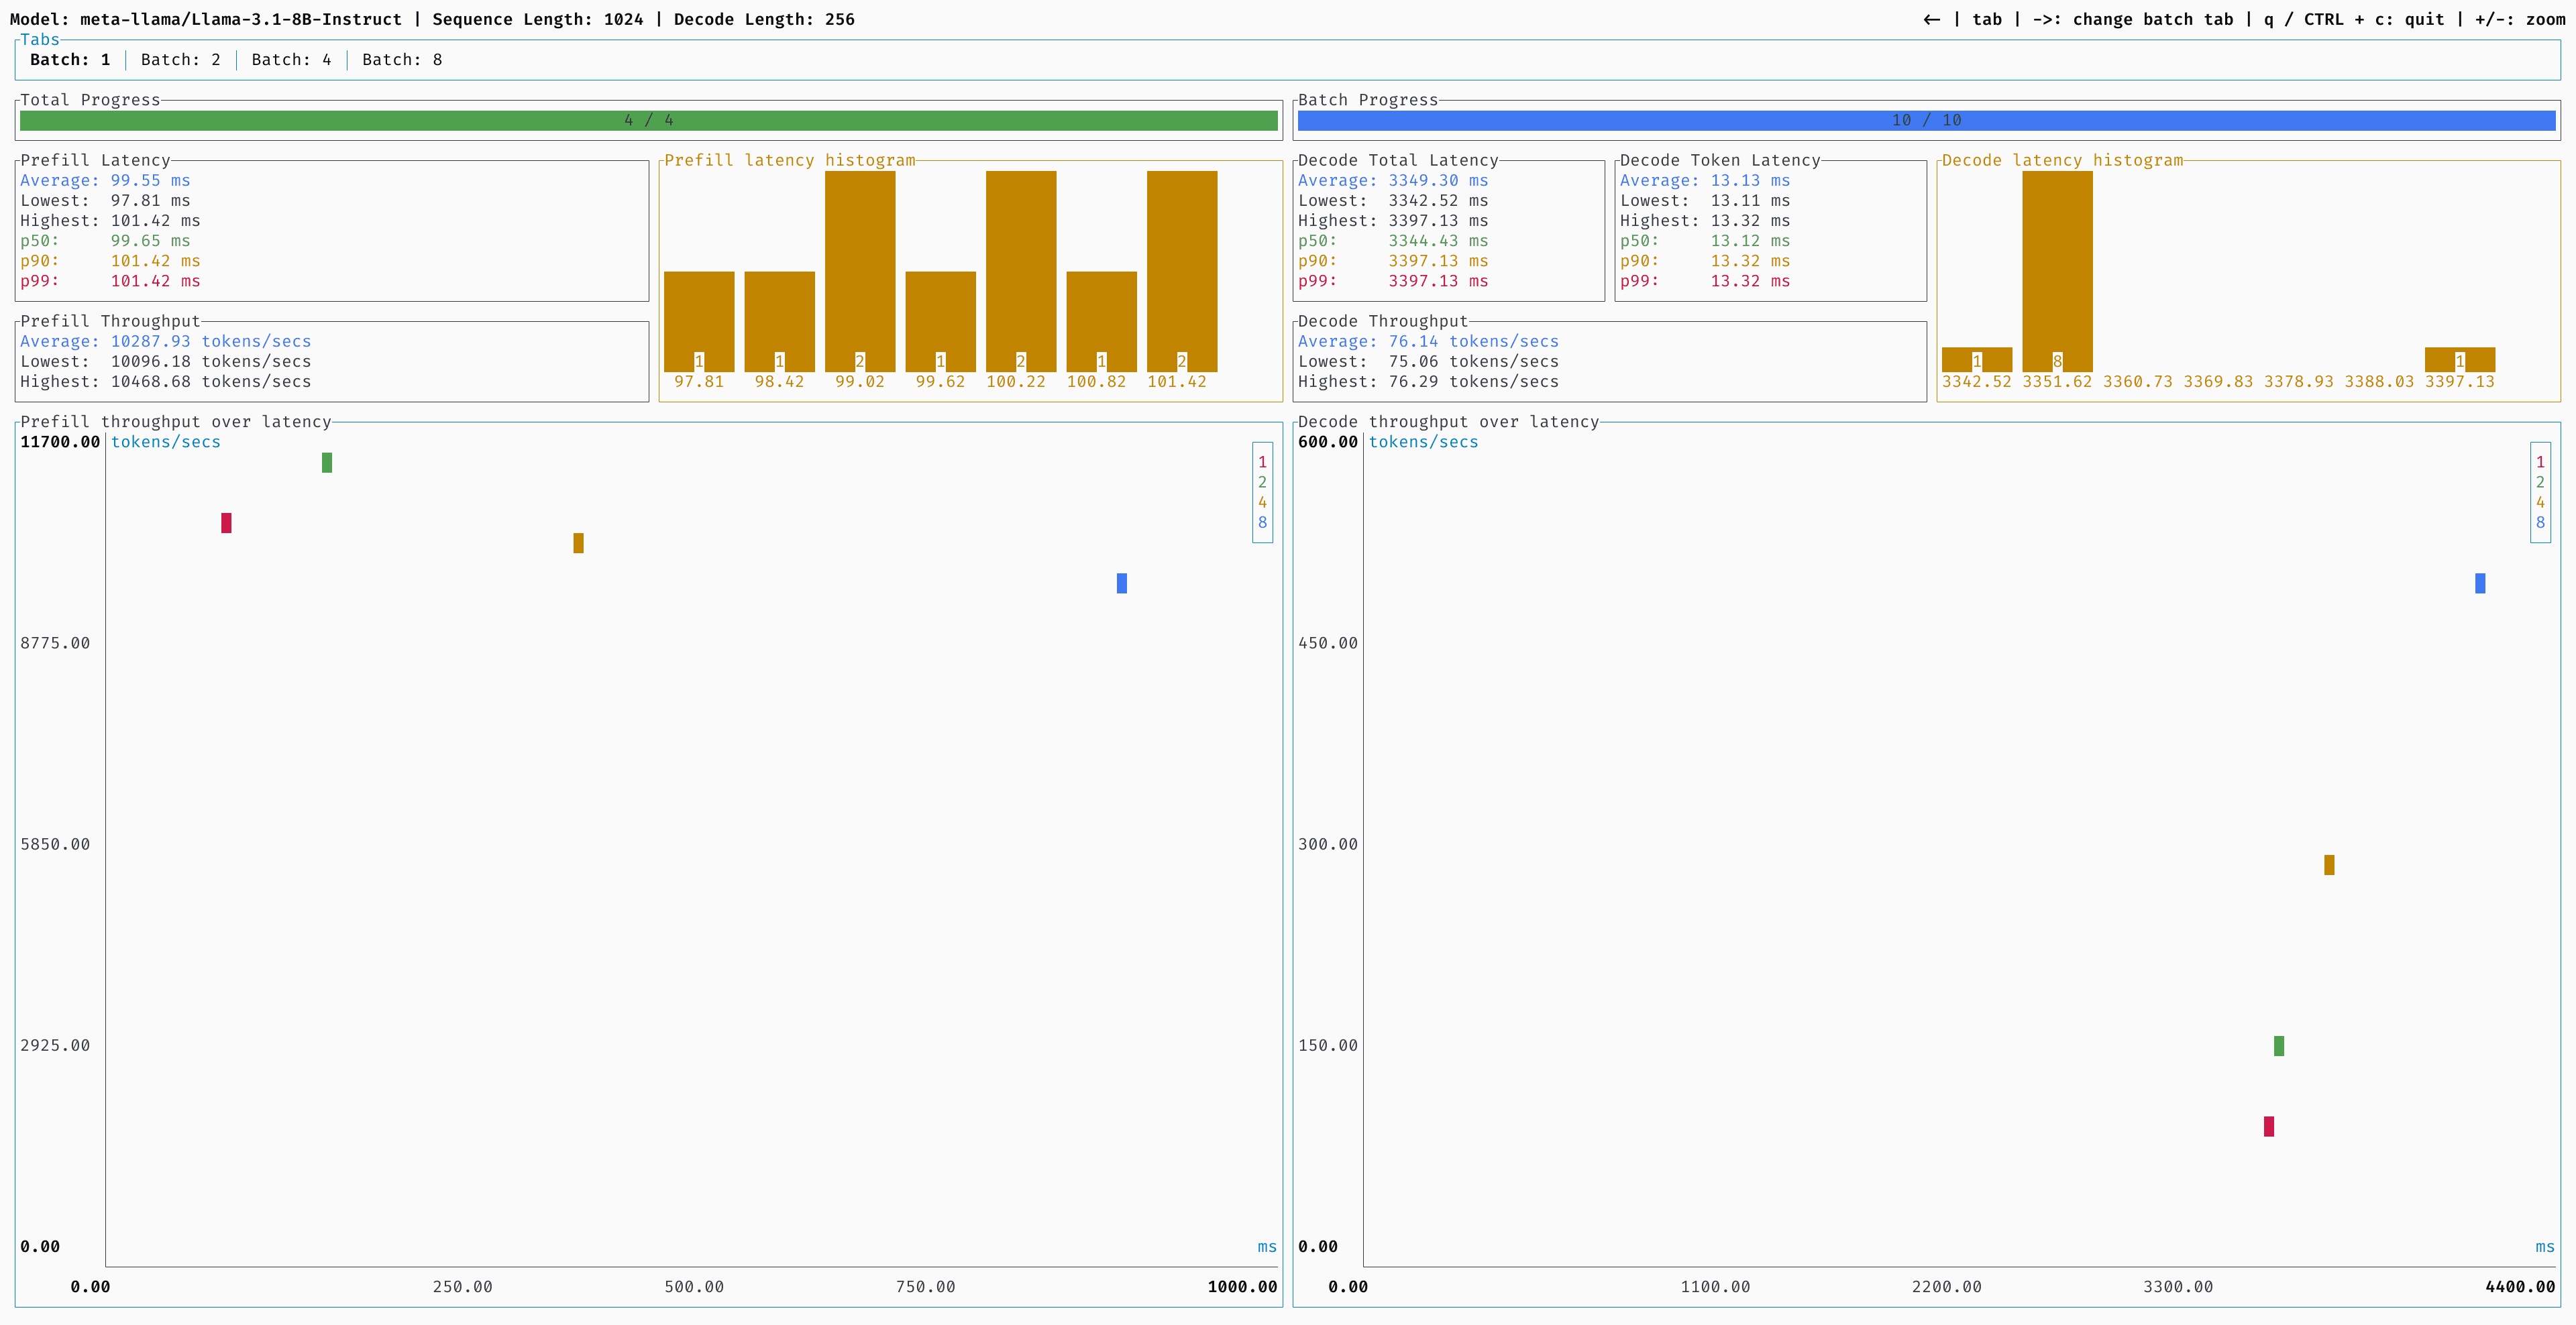This screenshot has width=2576, height=1325.
Task: Click Prefill Throughput "Lowest: 10096.18 tokens/secs"
Action: (x=166, y=361)
